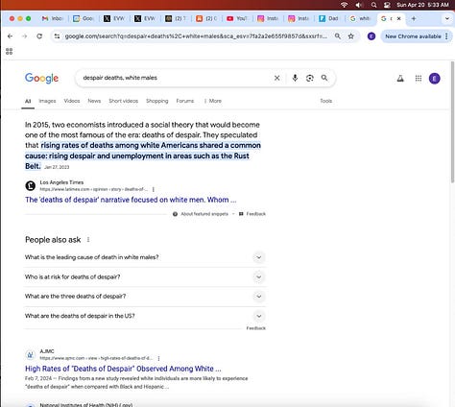This screenshot has width=455, height=407.
Task: Click the AJMC source name
Action: 47,351
